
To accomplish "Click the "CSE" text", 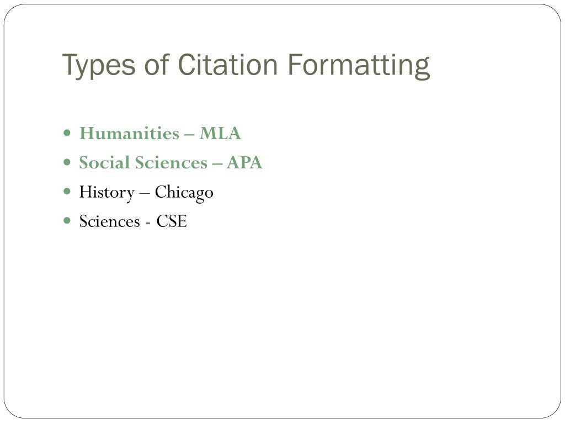I will click(x=172, y=221).
